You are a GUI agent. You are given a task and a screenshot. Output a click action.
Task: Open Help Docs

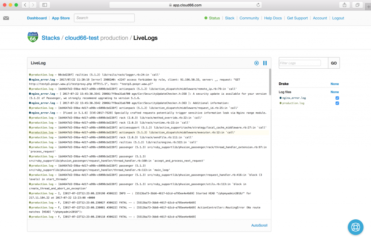point(273,18)
